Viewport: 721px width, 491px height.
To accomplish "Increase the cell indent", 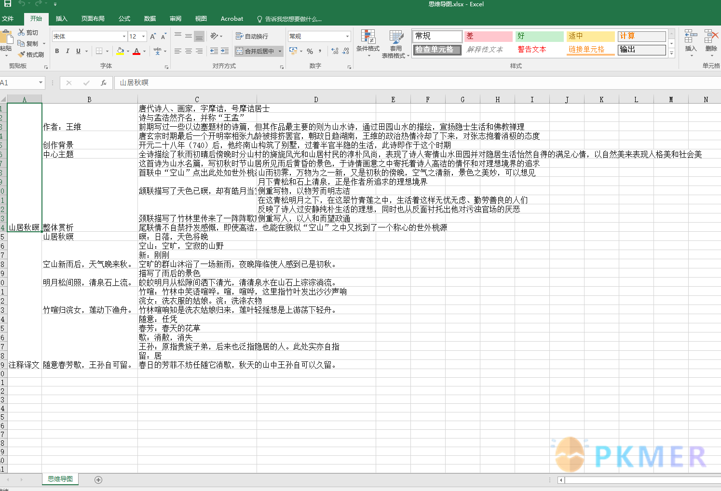I will tap(225, 51).
